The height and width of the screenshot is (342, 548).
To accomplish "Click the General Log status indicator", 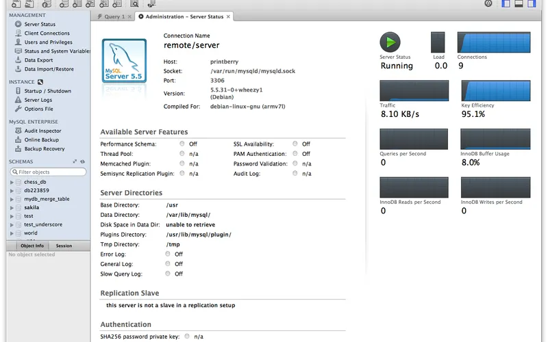I will (x=168, y=264).
